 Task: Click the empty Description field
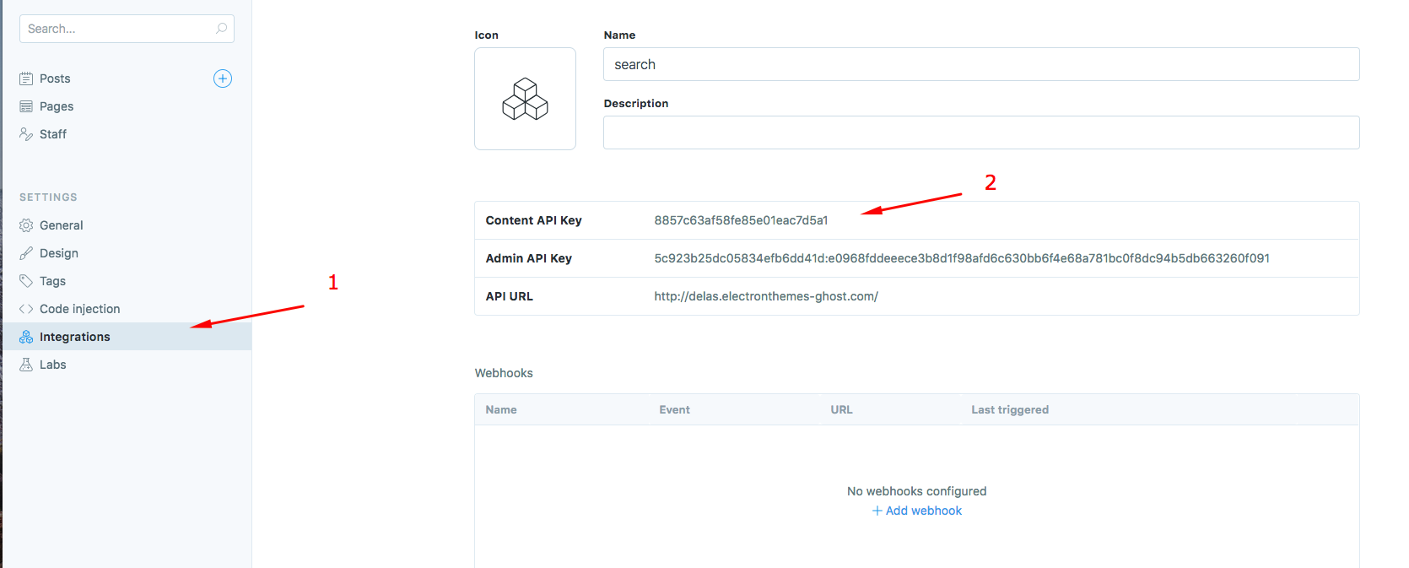[x=981, y=133]
